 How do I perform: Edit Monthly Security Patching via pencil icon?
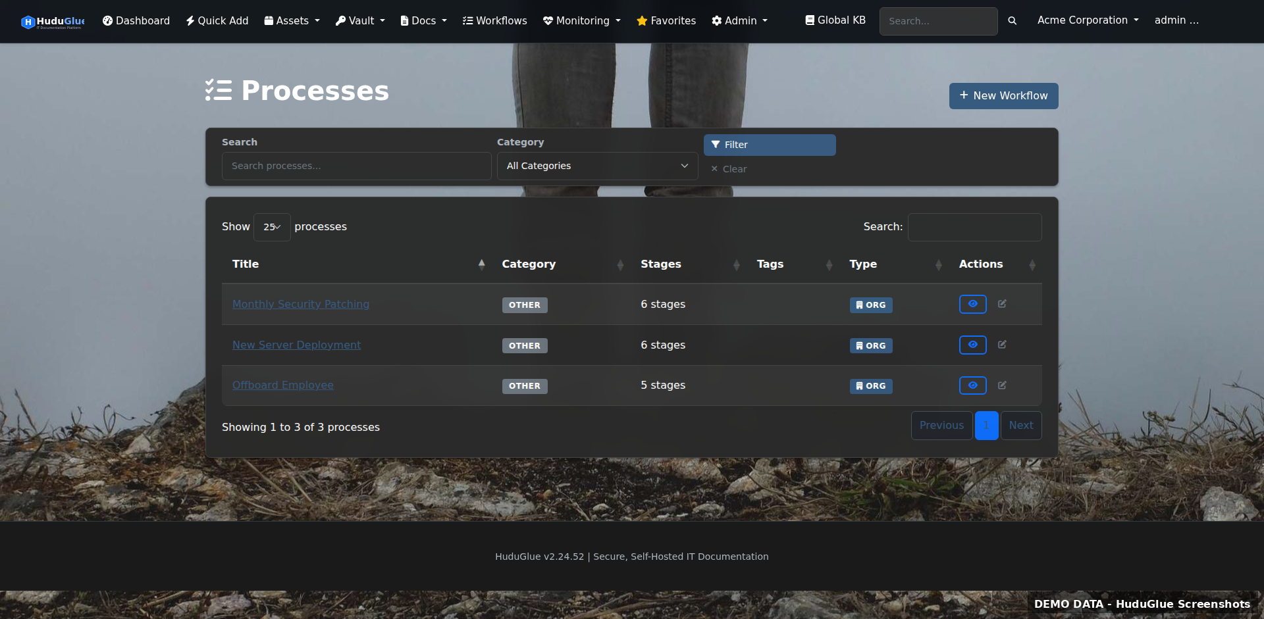(1002, 304)
